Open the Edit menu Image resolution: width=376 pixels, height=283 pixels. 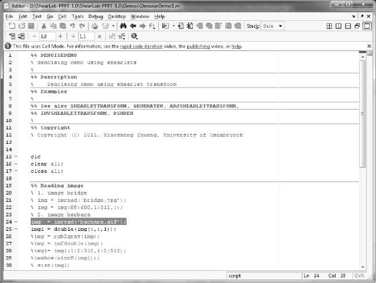(23, 16)
